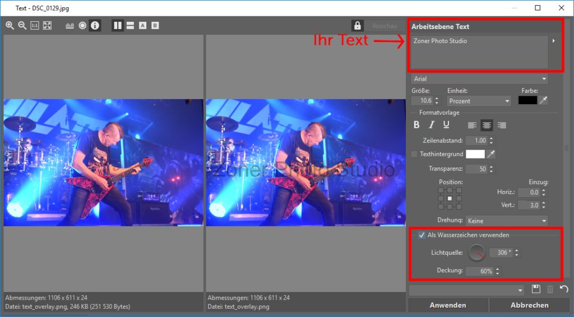Align text to the center

point(487,125)
